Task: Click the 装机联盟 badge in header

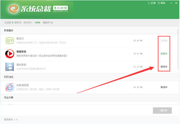Action: 61,8
